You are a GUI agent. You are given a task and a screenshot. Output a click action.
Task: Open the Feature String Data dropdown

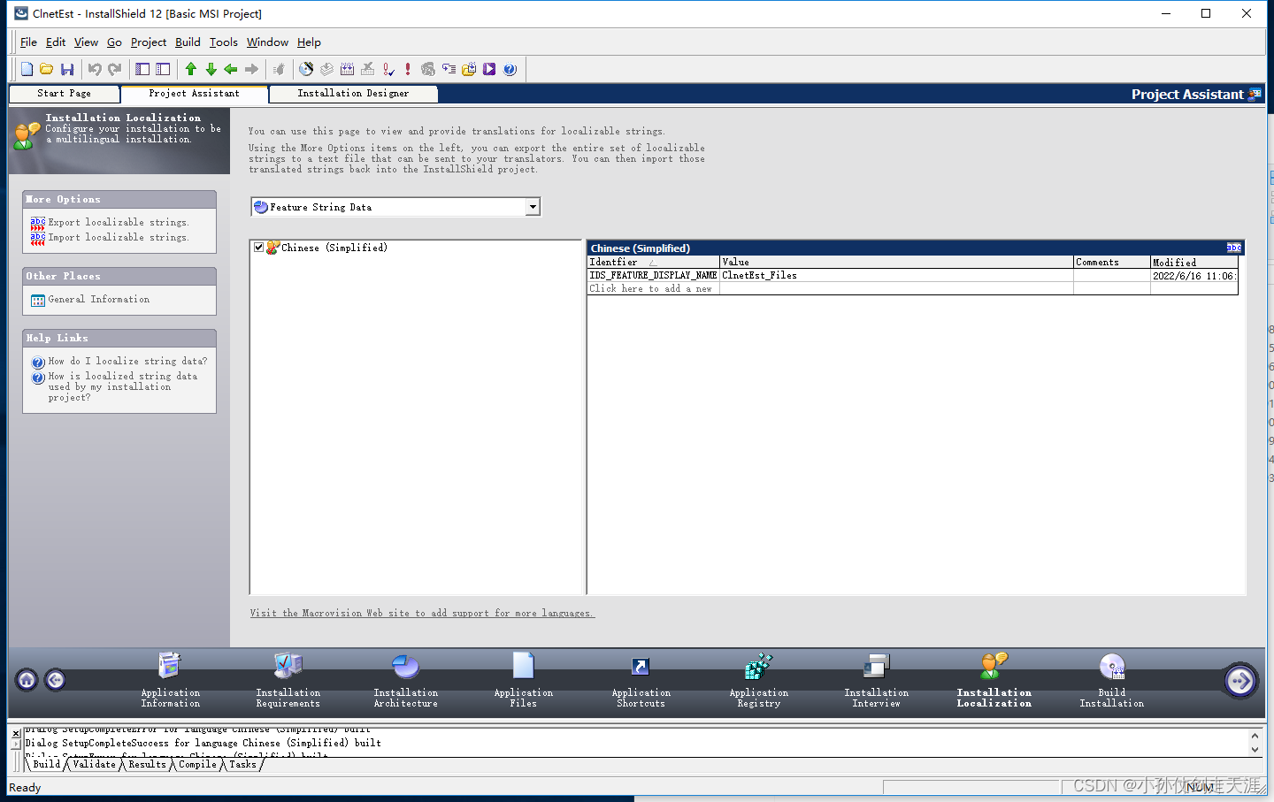[532, 206]
